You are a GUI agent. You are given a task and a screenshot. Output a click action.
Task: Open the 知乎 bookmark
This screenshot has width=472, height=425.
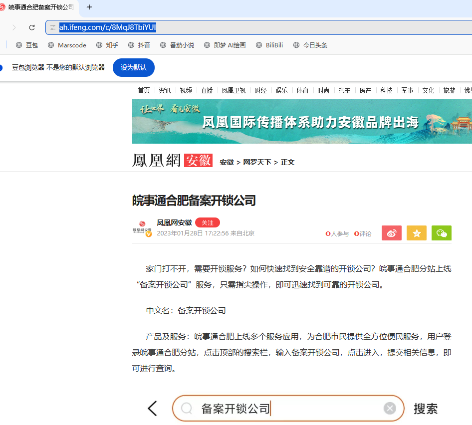(107, 45)
